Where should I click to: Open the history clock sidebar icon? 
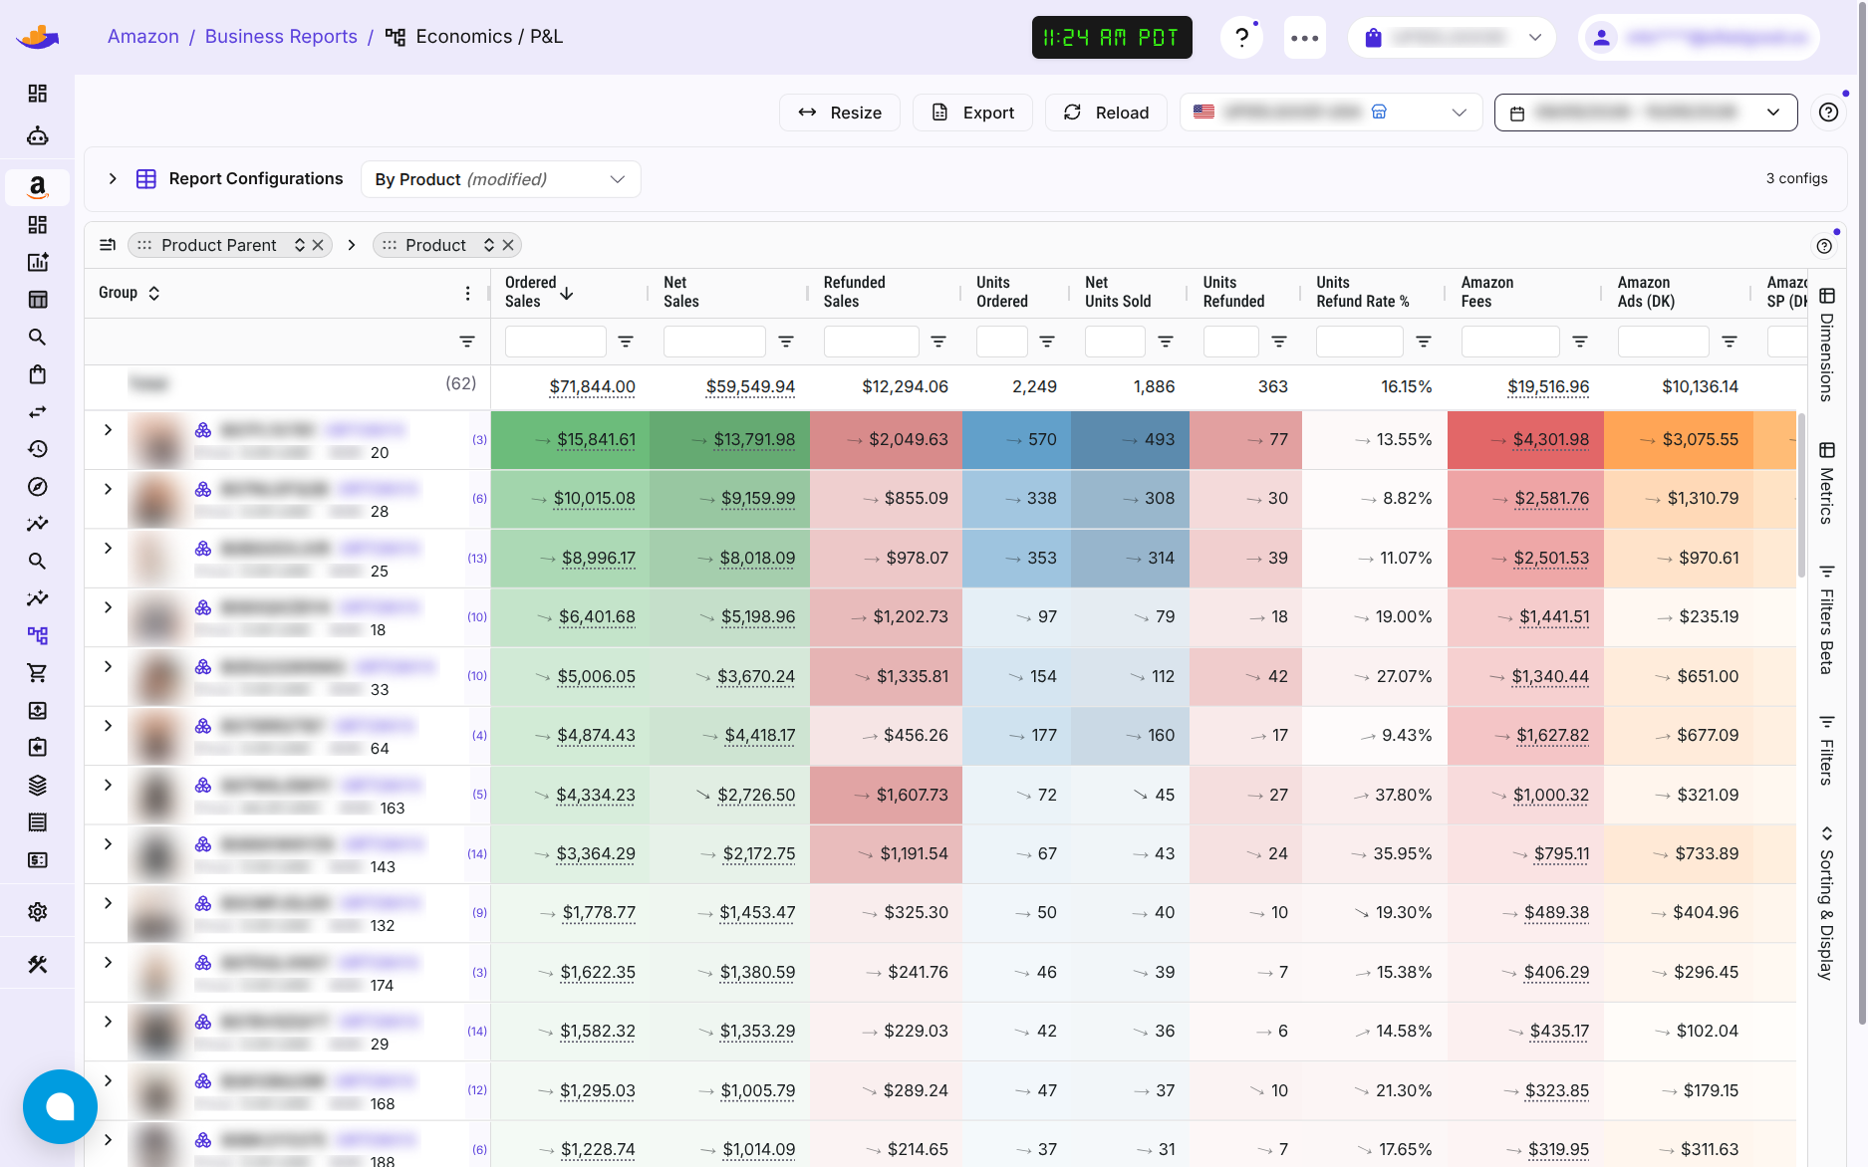coord(37,449)
